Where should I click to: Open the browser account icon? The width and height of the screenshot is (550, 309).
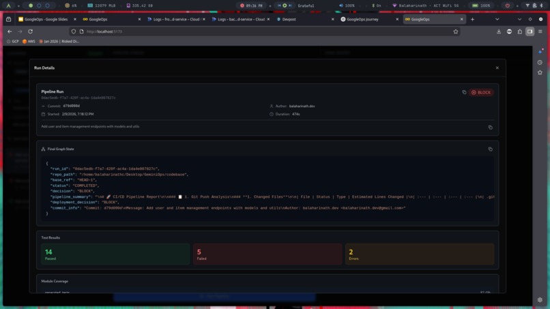click(x=509, y=31)
